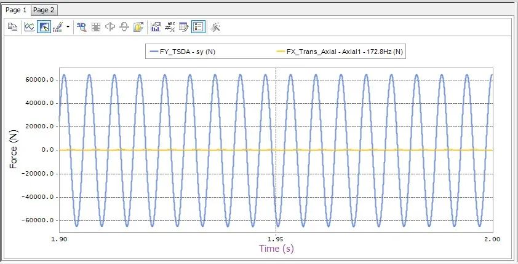Open dropdown arrow beside paintbrush tool
This screenshot has width=518, height=264.
tap(68, 26)
